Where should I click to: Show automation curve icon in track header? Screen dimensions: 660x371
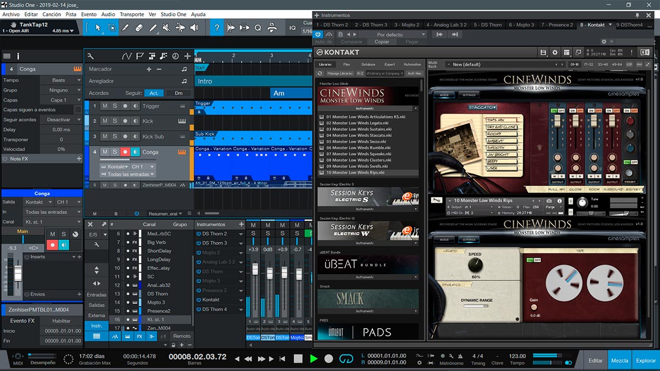pyautogui.click(x=127, y=56)
